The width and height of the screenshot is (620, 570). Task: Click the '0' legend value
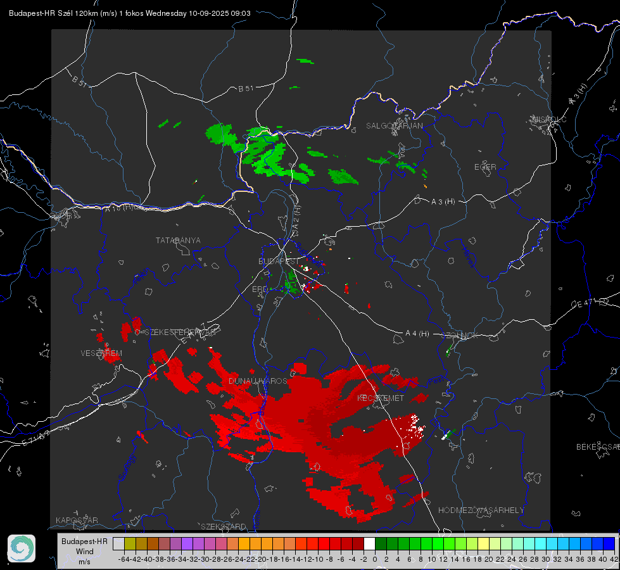click(375, 559)
